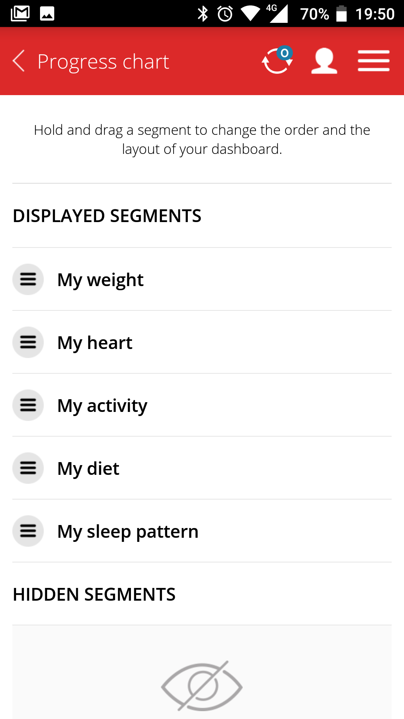Tap the battery indicator in status bar
This screenshot has height=719, width=404.
coord(341,14)
